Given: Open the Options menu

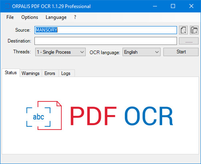Looking at the screenshot, I should point(30,17).
